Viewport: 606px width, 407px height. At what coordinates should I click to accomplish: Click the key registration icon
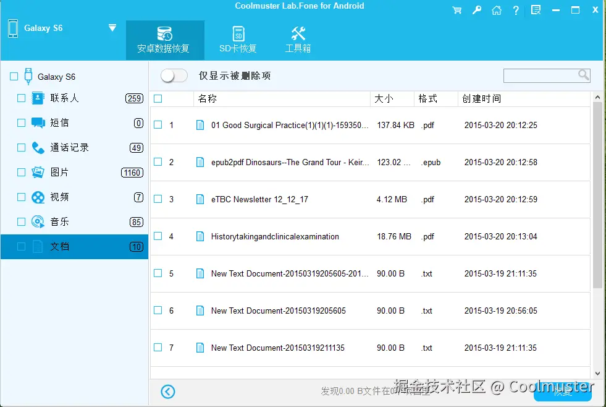477,10
